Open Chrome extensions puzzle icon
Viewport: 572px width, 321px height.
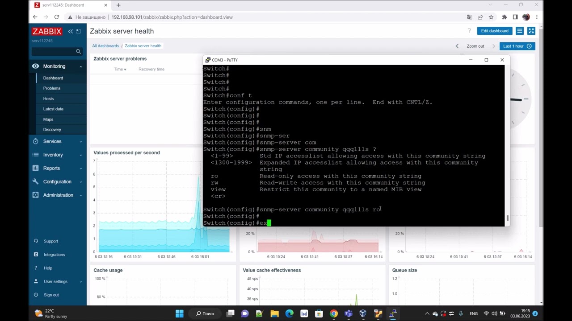[x=505, y=17]
